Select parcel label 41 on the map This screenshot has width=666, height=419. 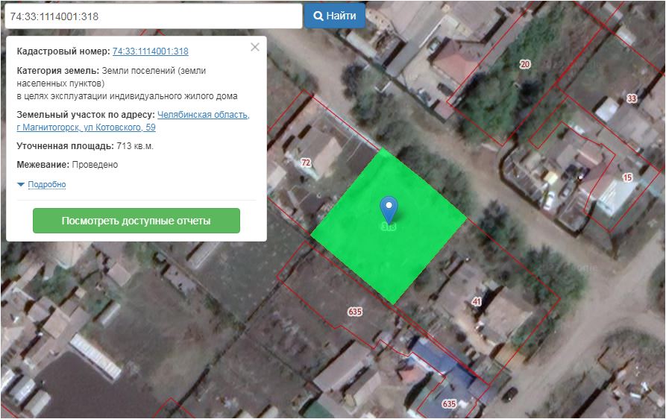477,301
